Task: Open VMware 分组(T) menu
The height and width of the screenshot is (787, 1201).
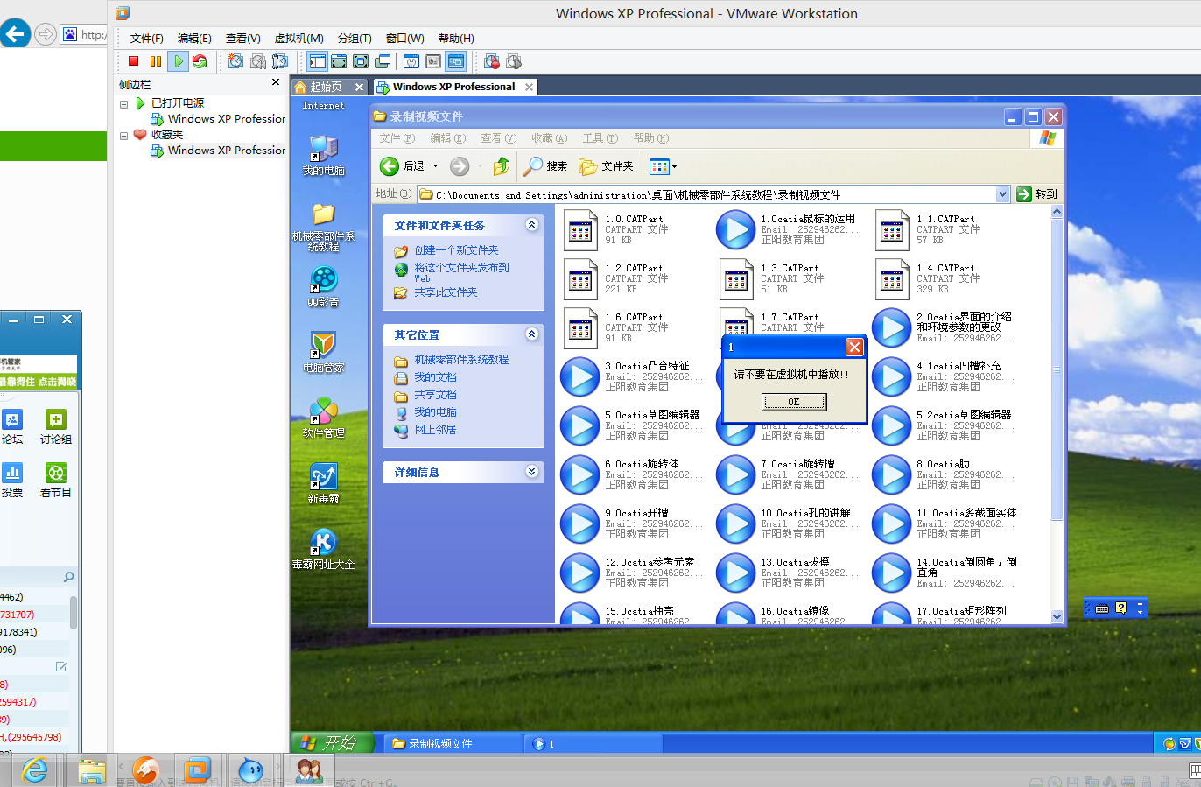Action: [355, 39]
